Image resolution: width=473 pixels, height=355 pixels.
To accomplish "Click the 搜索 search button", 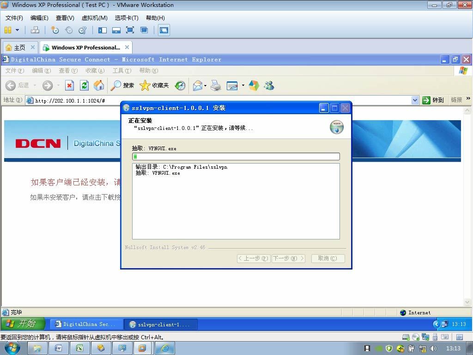I will [122, 86].
